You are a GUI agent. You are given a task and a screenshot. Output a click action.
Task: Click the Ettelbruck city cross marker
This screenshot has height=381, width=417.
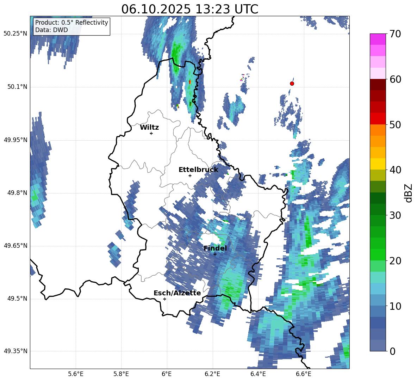[190, 176]
